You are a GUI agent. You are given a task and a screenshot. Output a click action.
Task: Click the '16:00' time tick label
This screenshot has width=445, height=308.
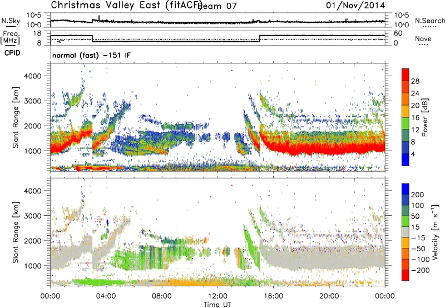pos(273,296)
